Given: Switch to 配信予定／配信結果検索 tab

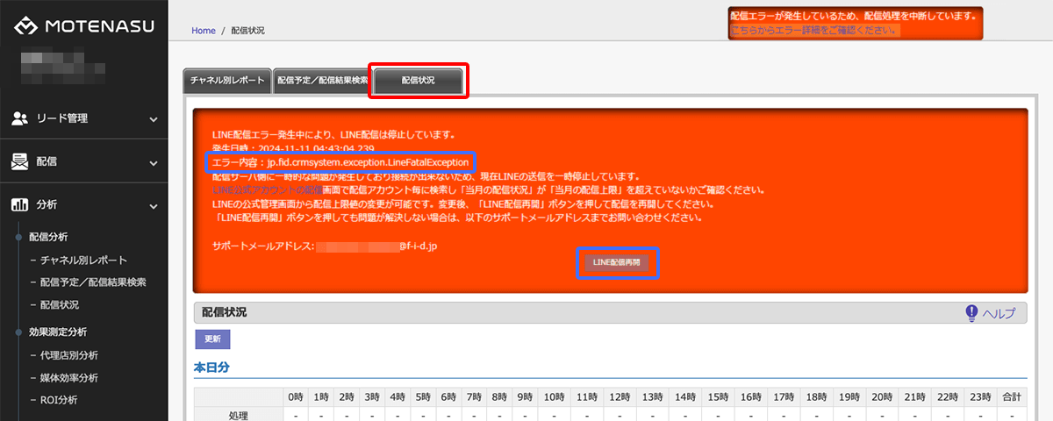Looking at the screenshot, I should (x=322, y=81).
